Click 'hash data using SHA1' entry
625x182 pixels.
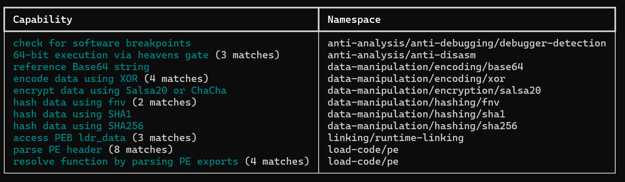72,114
